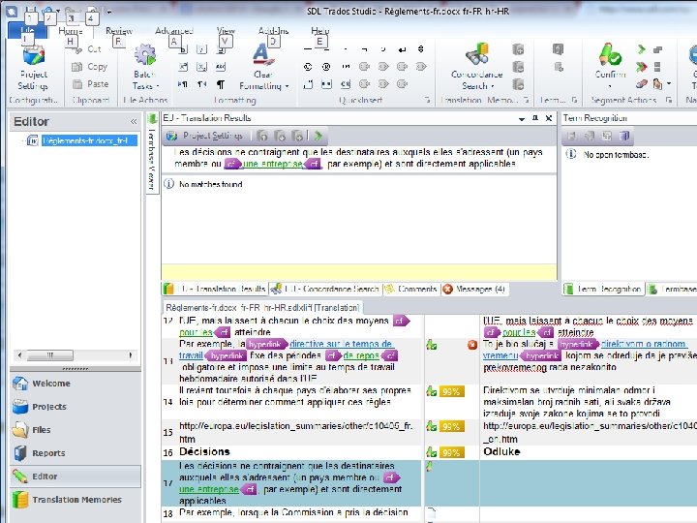
Task: Open Translation Results window position dropdown
Action: pyautogui.click(x=522, y=119)
